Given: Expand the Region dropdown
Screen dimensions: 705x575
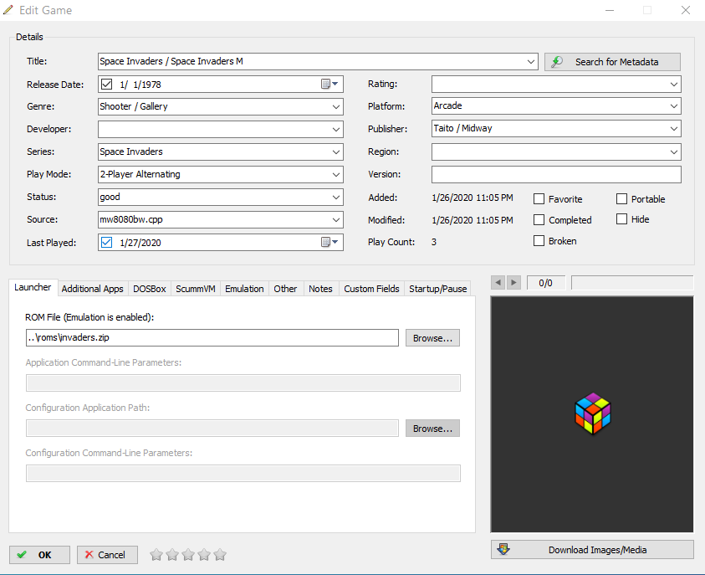Looking at the screenshot, I should coord(673,151).
